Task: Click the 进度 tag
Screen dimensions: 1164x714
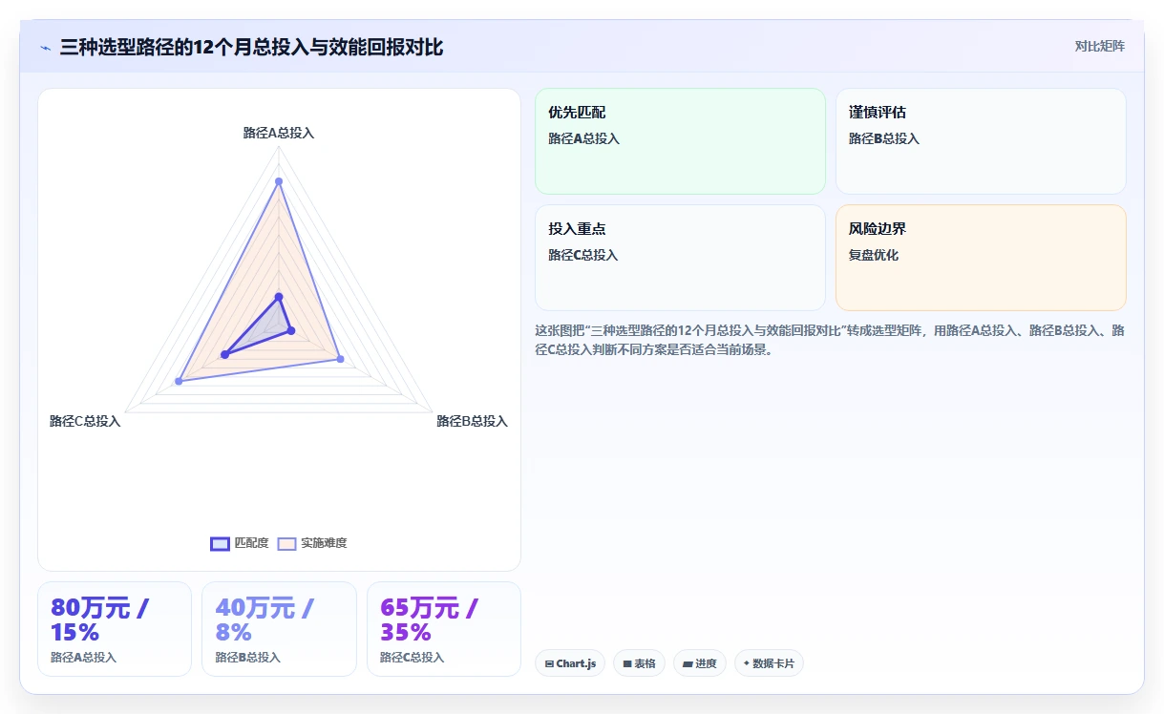Action: [700, 663]
